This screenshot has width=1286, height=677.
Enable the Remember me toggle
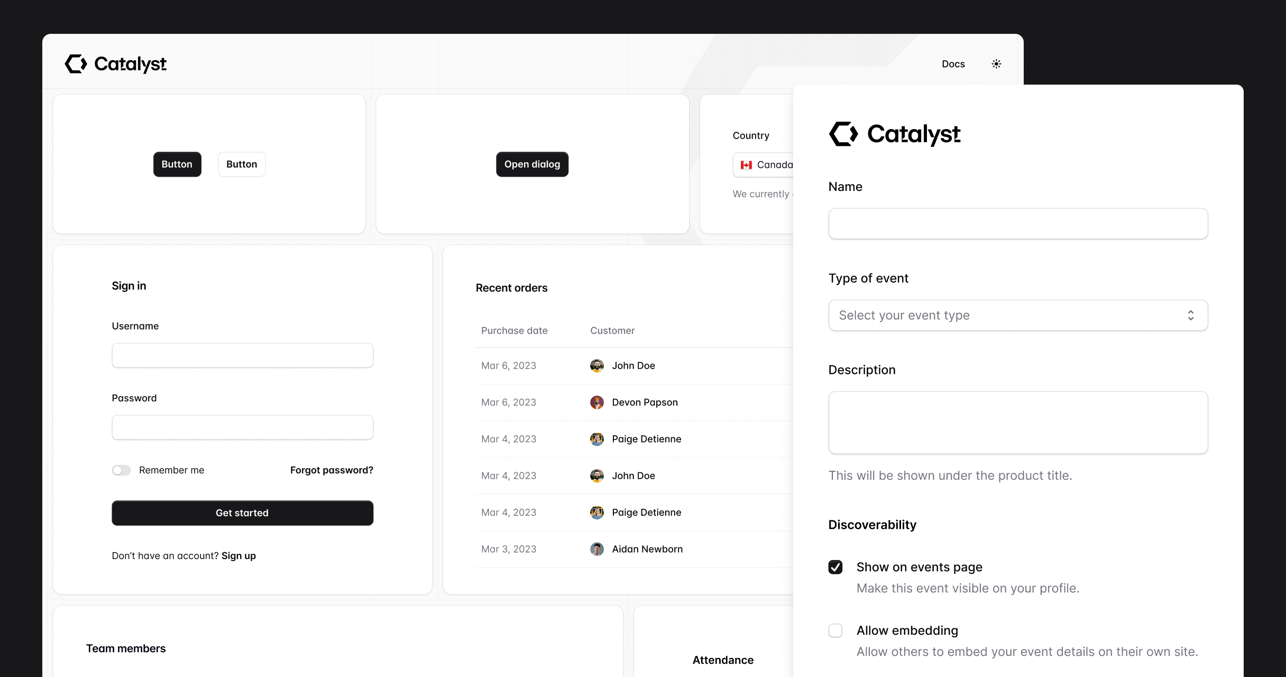click(121, 469)
